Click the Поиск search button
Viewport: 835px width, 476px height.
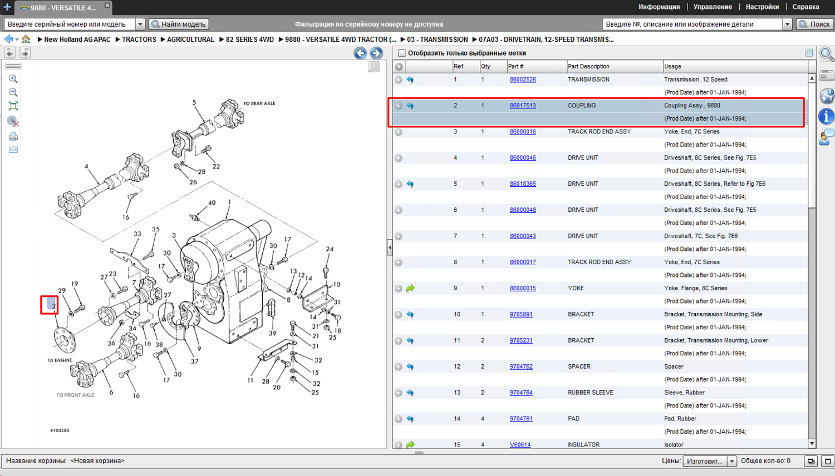pos(814,24)
